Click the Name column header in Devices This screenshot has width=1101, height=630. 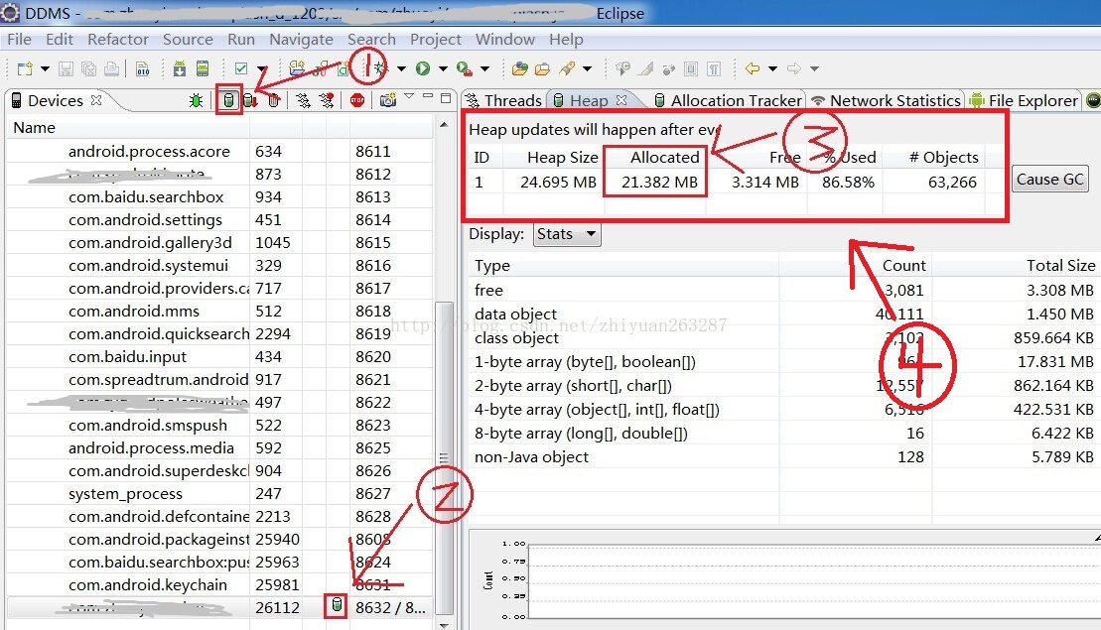click(128, 128)
